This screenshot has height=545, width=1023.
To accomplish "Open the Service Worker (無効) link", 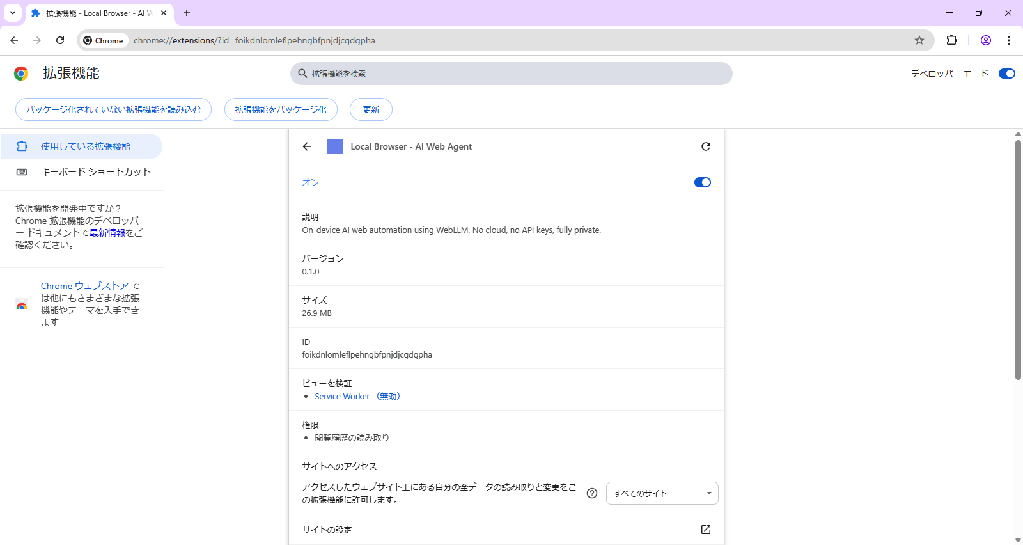I will click(x=359, y=397).
